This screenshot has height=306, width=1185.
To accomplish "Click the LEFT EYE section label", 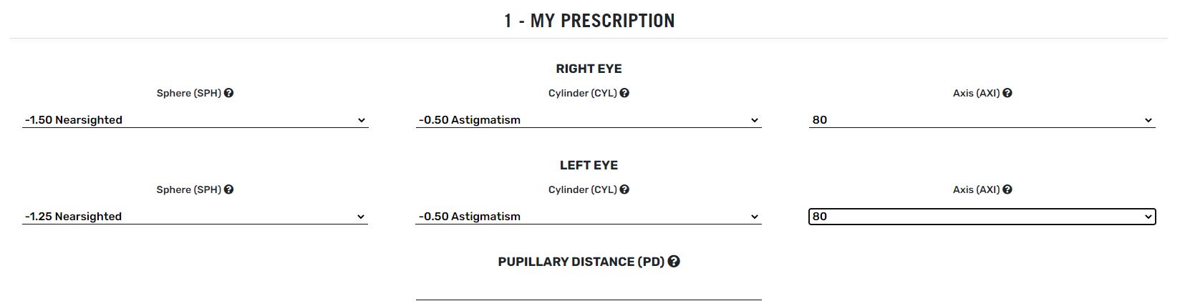I will (x=589, y=165).
